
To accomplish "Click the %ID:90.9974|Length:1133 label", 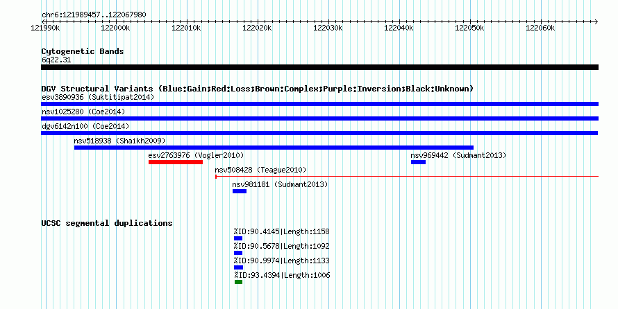I will [281, 261].
